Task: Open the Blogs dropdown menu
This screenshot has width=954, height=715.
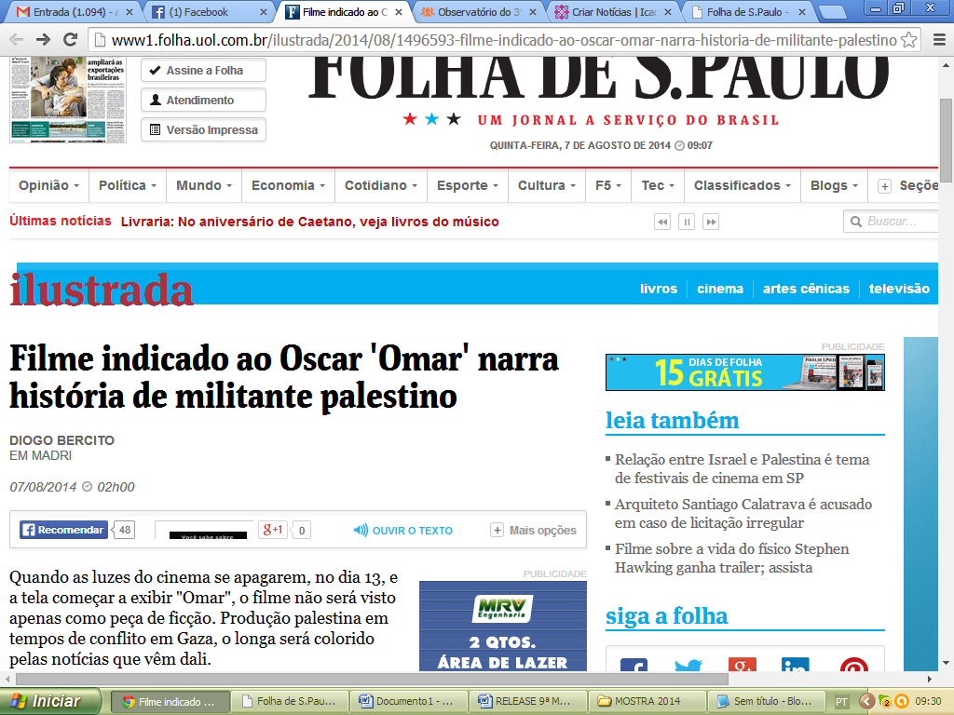Action: click(x=834, y=185)
